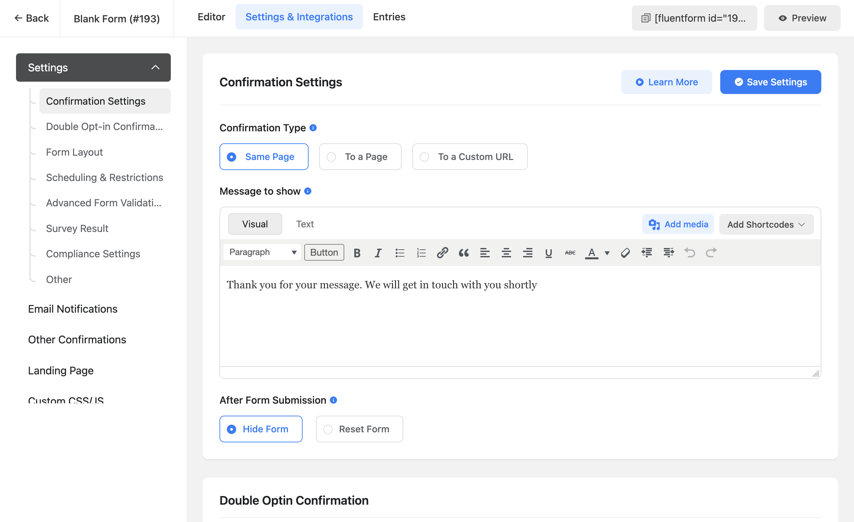Choose Hide Form after submission
The image size is (854, 522).
click(x=261, y=429)
